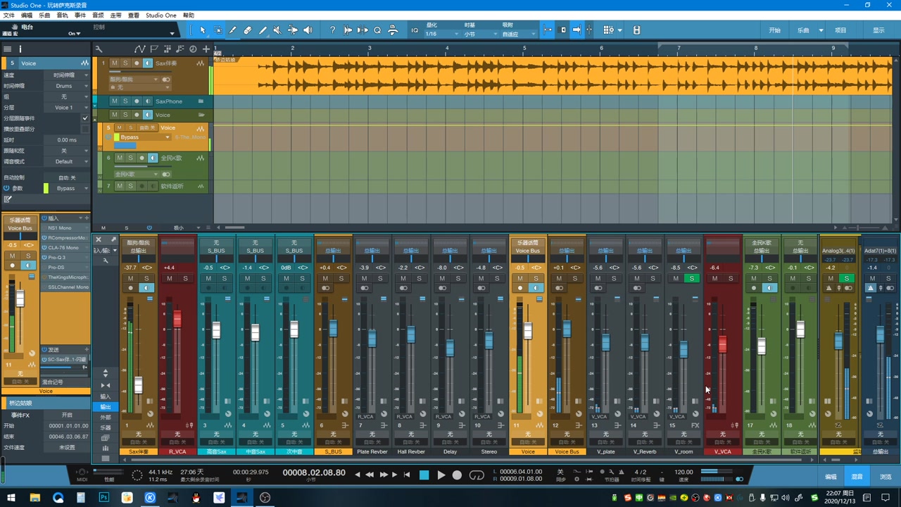Solo the SaxPhone folder track

[125, 101]
